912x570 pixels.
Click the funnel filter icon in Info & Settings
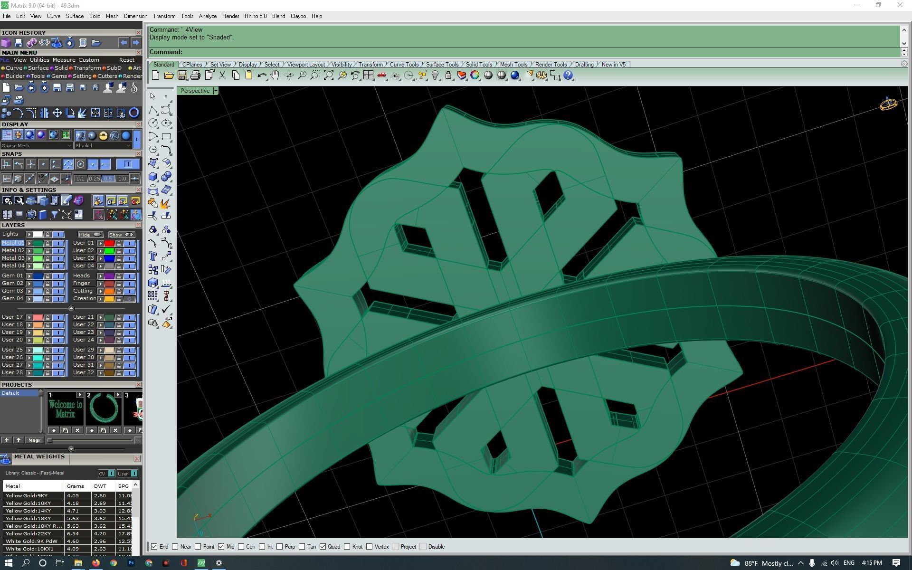coord(55,215)
